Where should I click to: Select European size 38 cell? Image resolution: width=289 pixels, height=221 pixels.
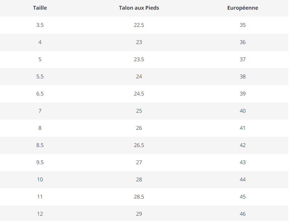pyautogui.click(x=243, y=76)
